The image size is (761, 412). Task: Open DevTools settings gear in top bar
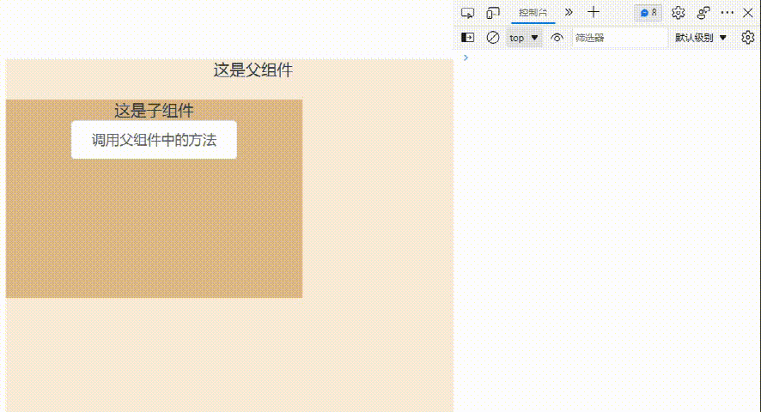(x=678, y=13)
